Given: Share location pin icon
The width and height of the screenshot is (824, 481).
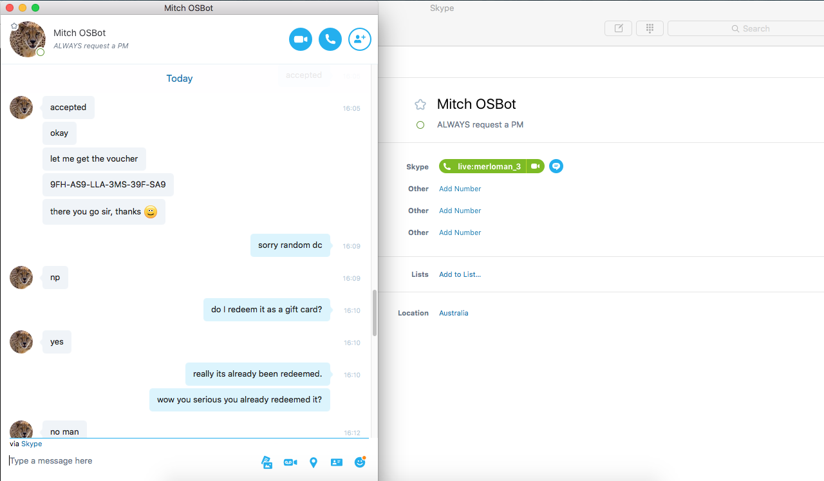Looking at the screenshot, I should coord(314,462).
